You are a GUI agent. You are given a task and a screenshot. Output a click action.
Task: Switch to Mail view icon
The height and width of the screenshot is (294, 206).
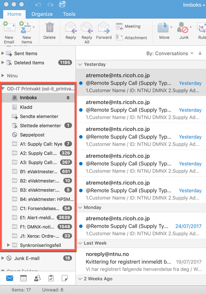click(x=10, y=278)
